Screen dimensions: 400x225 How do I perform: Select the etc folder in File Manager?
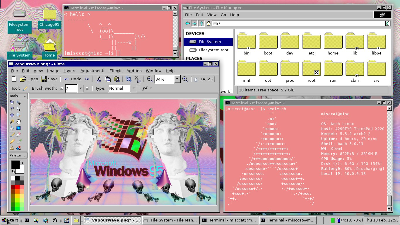(x=311, y=44)
